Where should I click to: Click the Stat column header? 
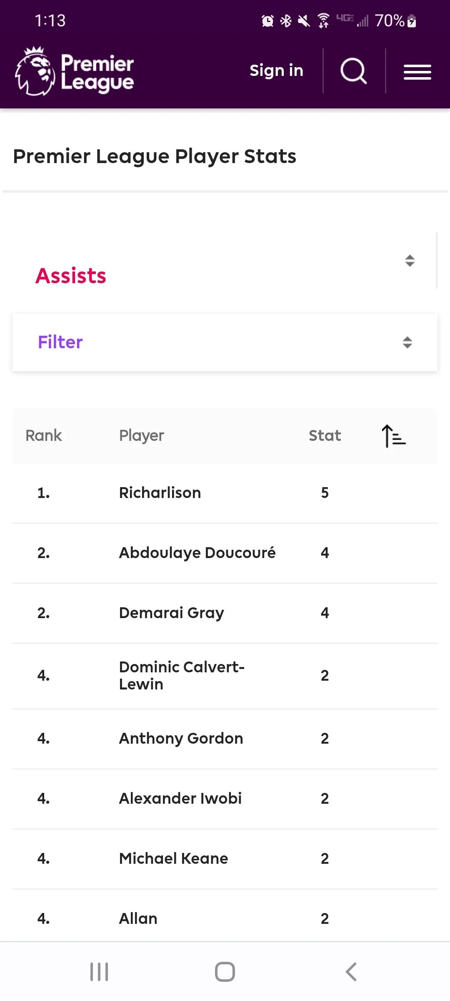(x=325, y=436)
